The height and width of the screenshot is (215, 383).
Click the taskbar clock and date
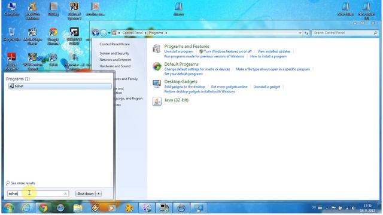367,208
